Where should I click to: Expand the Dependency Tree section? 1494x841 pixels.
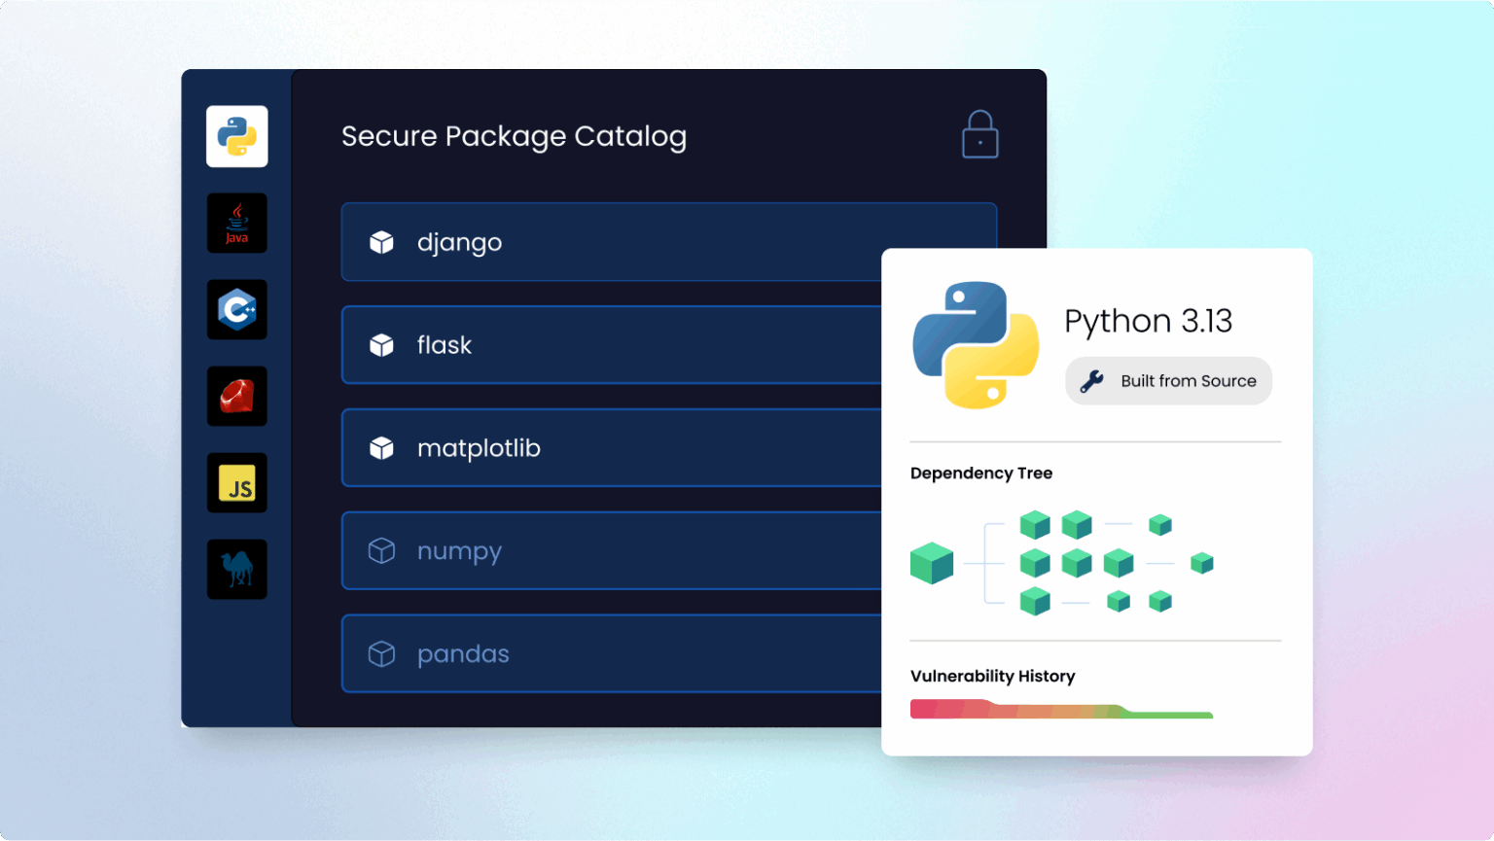980,473
